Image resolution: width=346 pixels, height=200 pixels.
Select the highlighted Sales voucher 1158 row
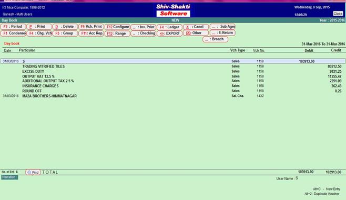(x=173, y=61)
